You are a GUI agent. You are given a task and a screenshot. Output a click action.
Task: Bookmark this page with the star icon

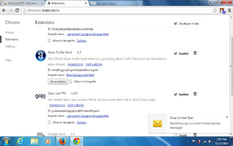click(214, 10)
